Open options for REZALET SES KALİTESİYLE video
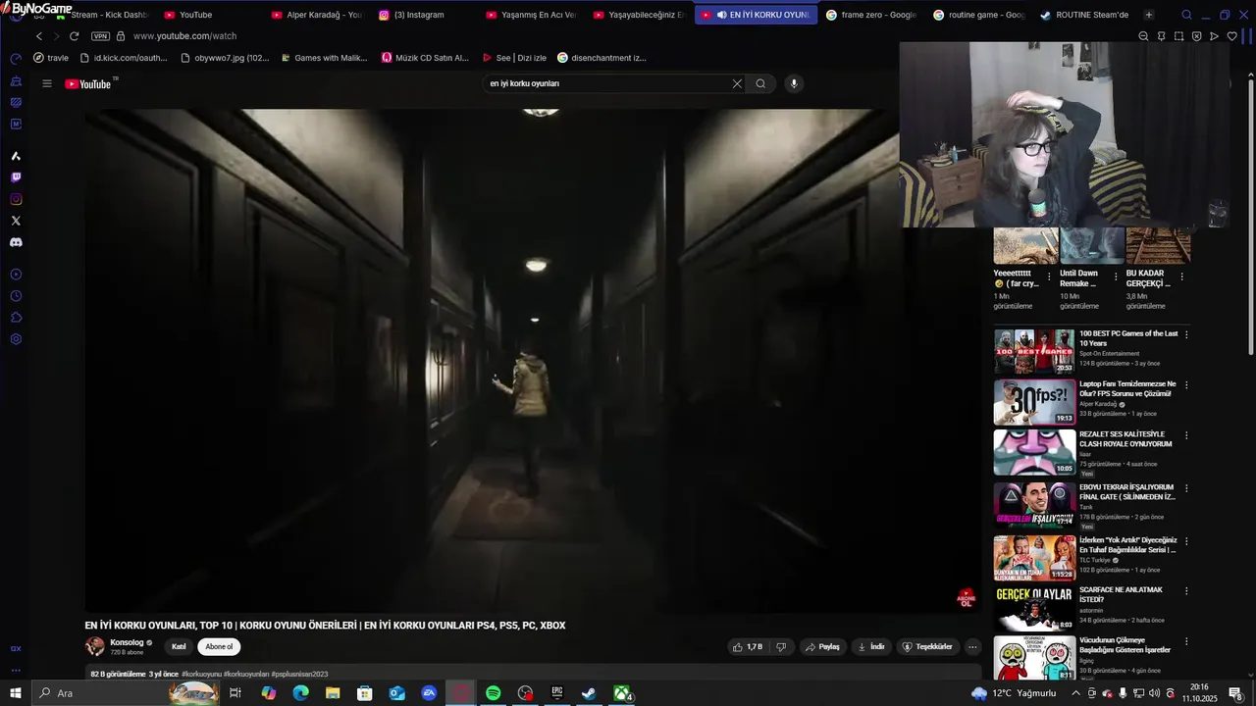1256x706 pixels. pos(1186,435)
